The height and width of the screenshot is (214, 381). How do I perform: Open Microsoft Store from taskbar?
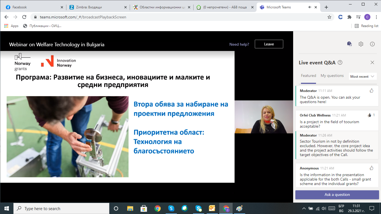coord(144,208)
